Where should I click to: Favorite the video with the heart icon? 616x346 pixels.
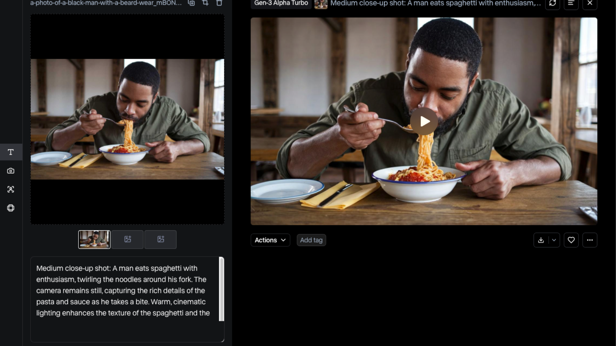[x=571, y=240]
